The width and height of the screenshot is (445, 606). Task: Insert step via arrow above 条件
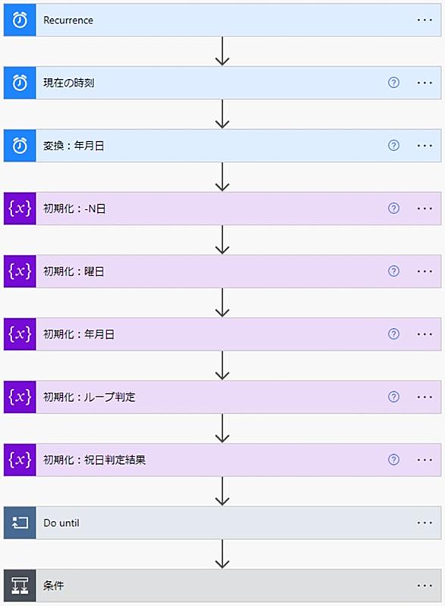pyautogui.click(x=222, y=554)
